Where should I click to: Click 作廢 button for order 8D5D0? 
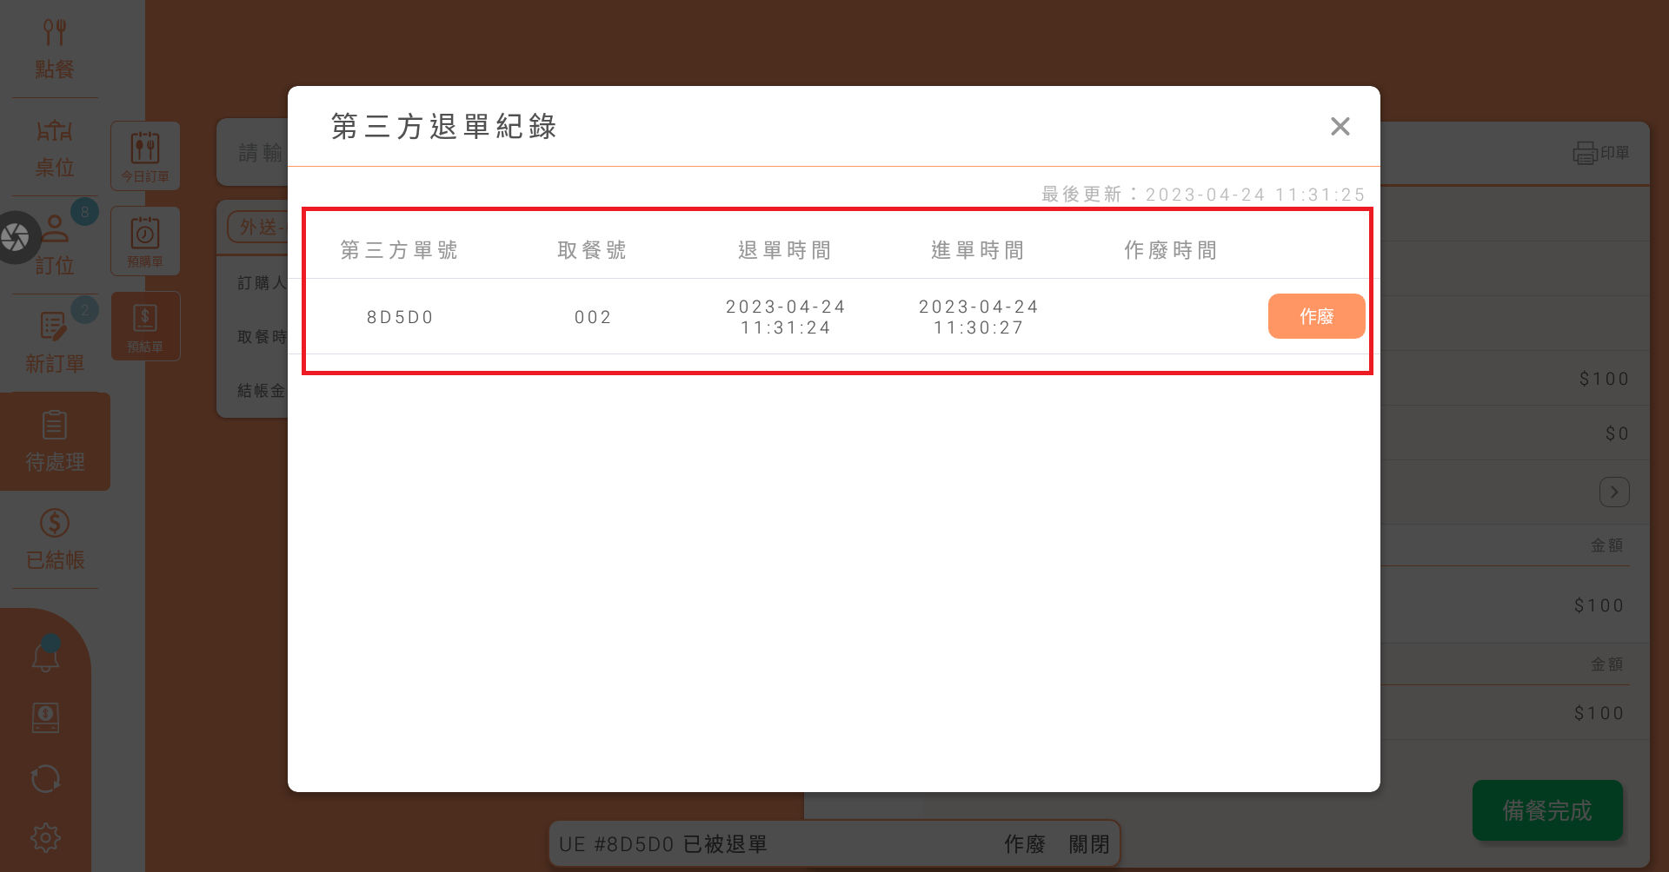[x=1316, y=316]
